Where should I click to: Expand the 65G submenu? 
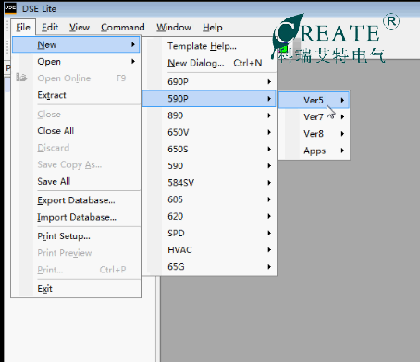[x=209, y=267]
